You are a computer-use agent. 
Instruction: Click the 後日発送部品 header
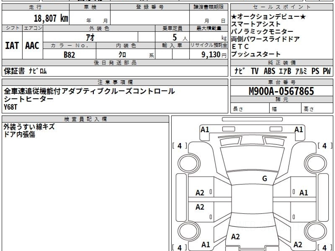click(x=115, y=63)
